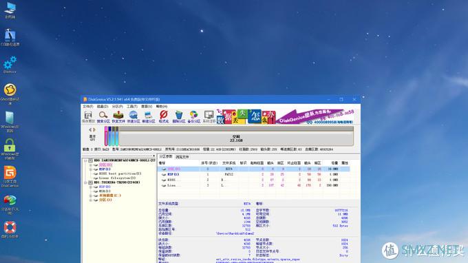The image size is (468, 263).
Task: Click the HD1 Toshiba disk drive icon in tree
Action: [90, 182]
